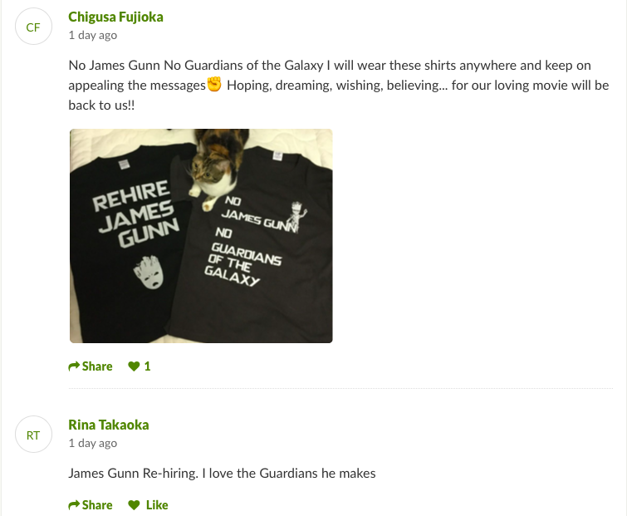Click the CF avatar circle
Image resolution: width=627 pixels, height=516 pixels.
33,27
